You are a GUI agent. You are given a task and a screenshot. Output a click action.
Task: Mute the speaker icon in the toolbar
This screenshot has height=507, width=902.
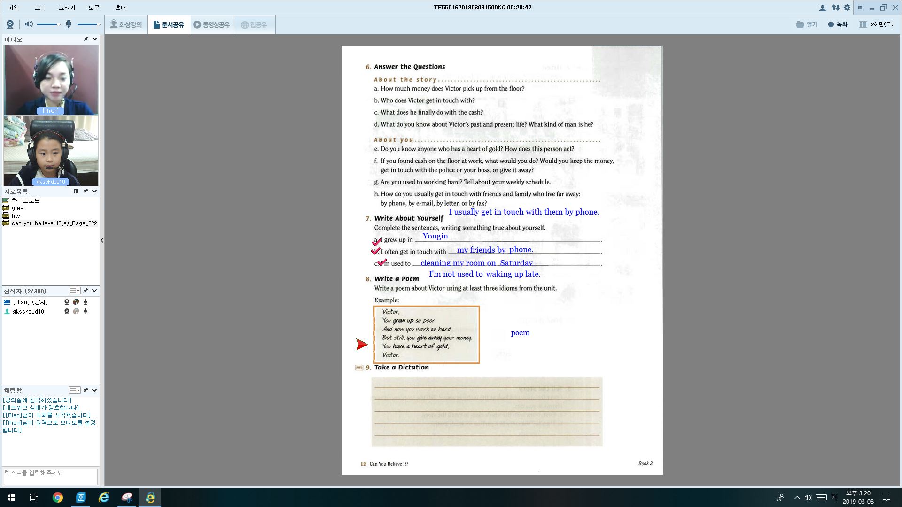29,24
